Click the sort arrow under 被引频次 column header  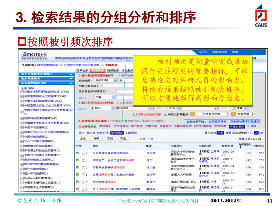click(x=240, y=147)
